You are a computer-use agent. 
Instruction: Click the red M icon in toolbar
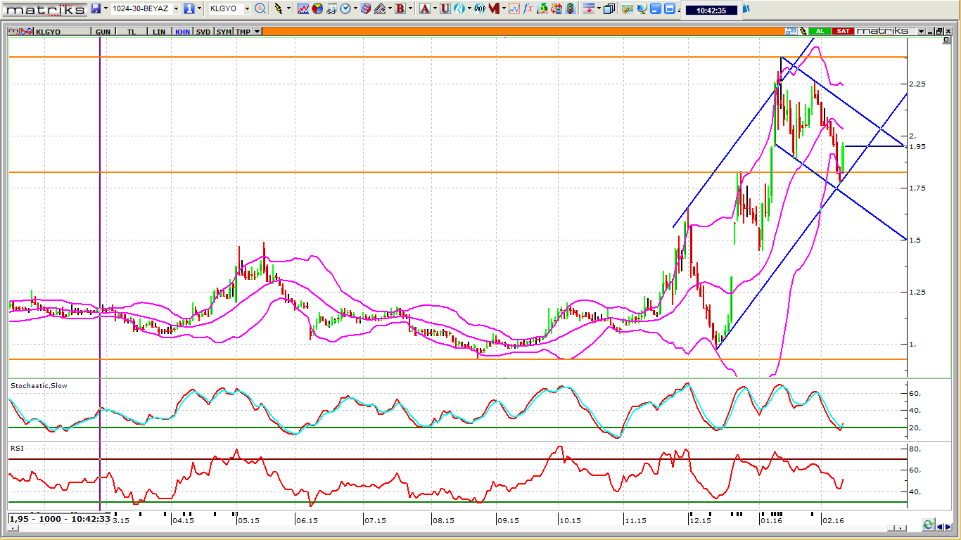(495, 9)
